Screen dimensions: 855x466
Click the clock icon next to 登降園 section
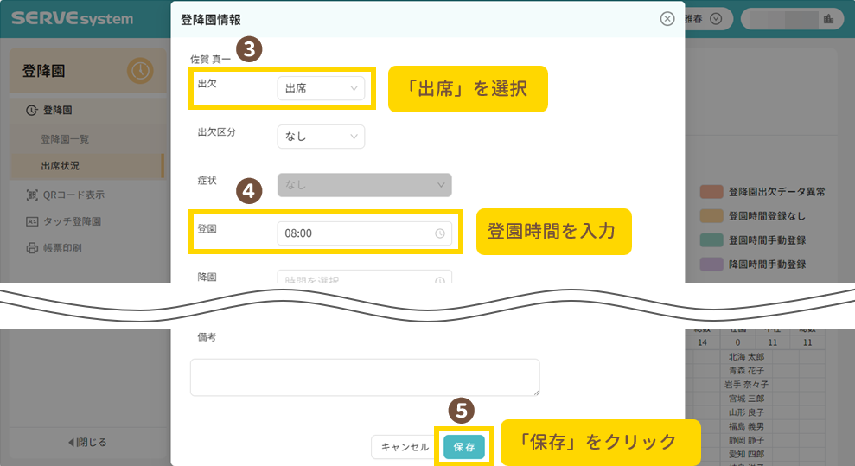[32, 111]
